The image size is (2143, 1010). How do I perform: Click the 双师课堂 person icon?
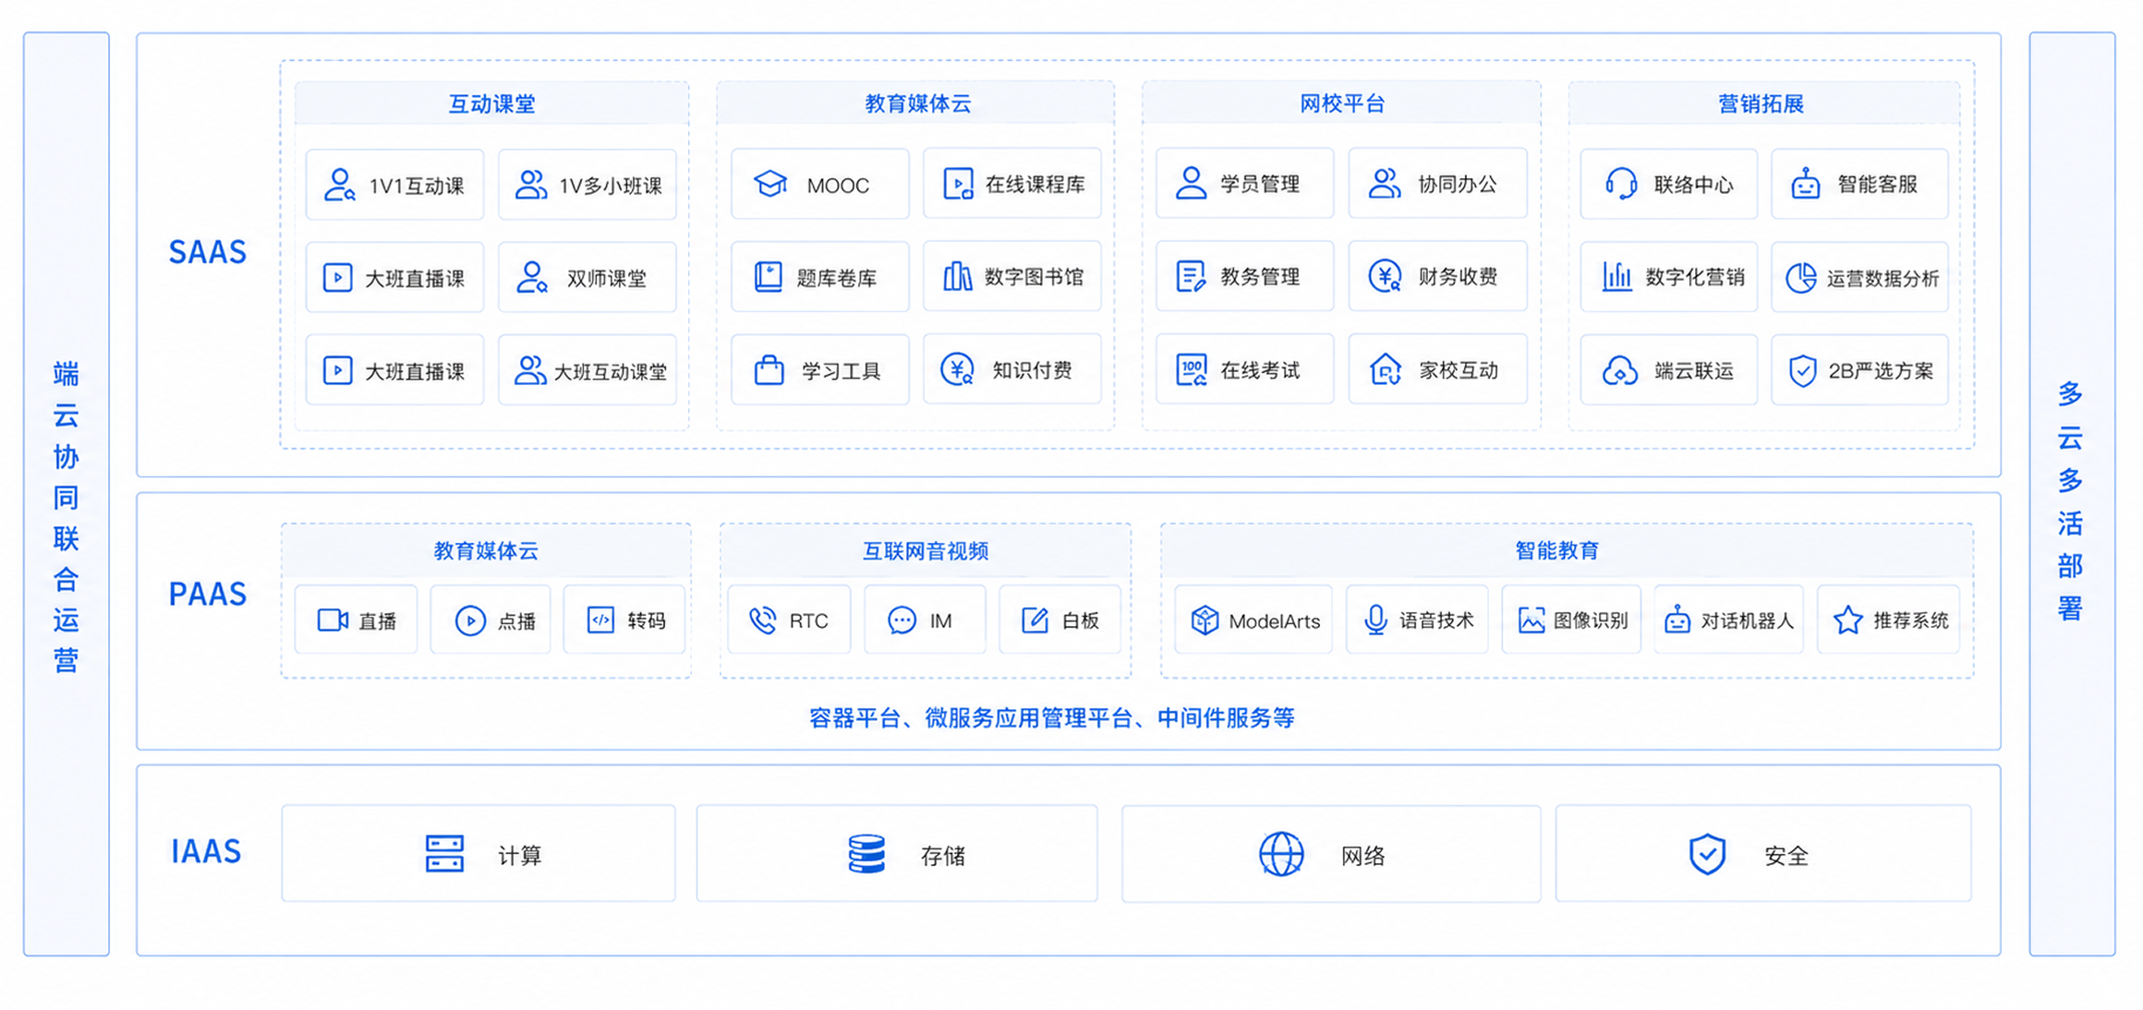click(x=531, y=277)
